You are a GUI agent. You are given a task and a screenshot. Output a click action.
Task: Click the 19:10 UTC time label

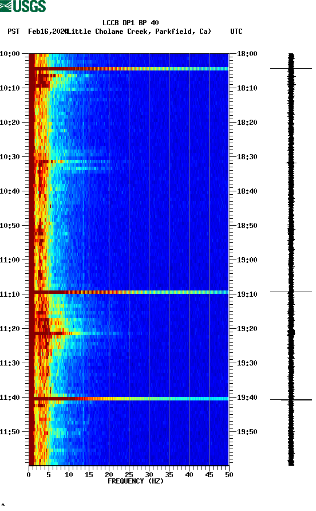tap(247, 294)
